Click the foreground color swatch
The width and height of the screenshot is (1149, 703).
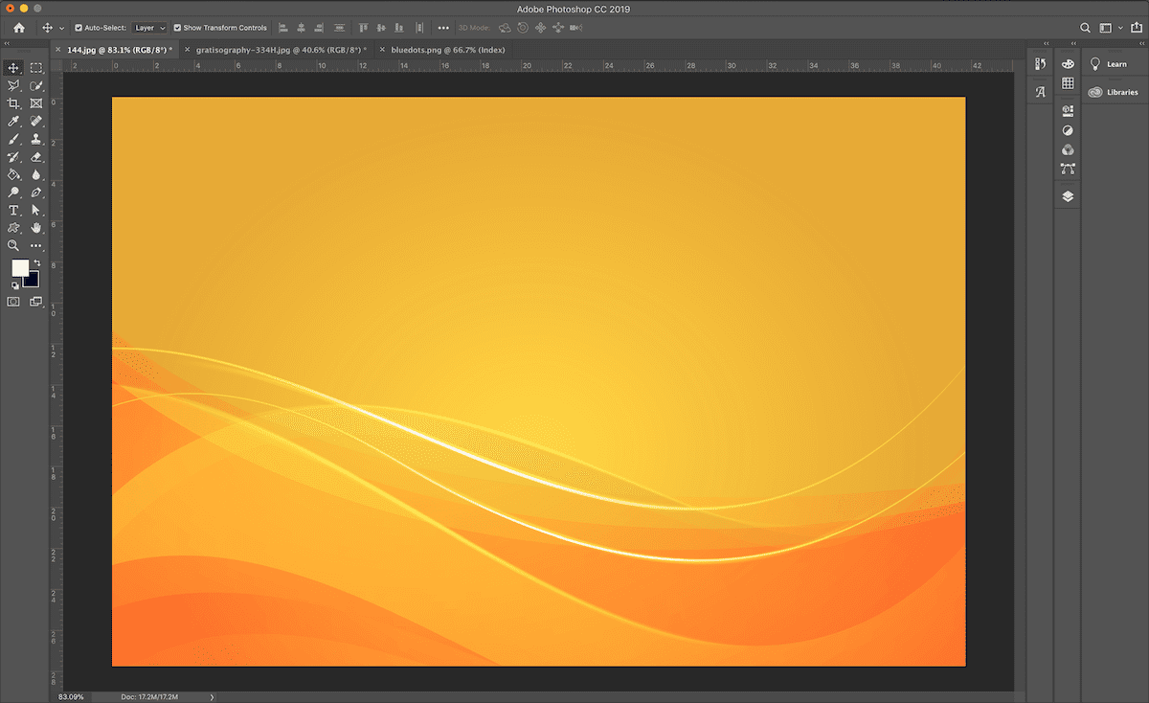[19, 268]
